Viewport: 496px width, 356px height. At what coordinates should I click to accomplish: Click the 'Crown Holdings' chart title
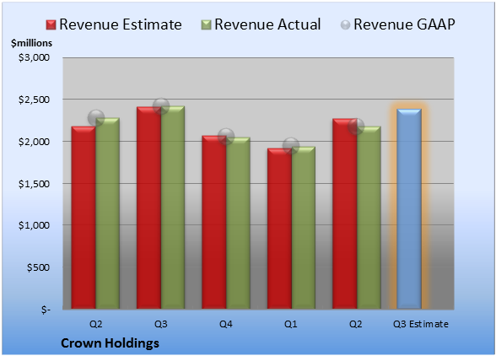click(110, 343)
